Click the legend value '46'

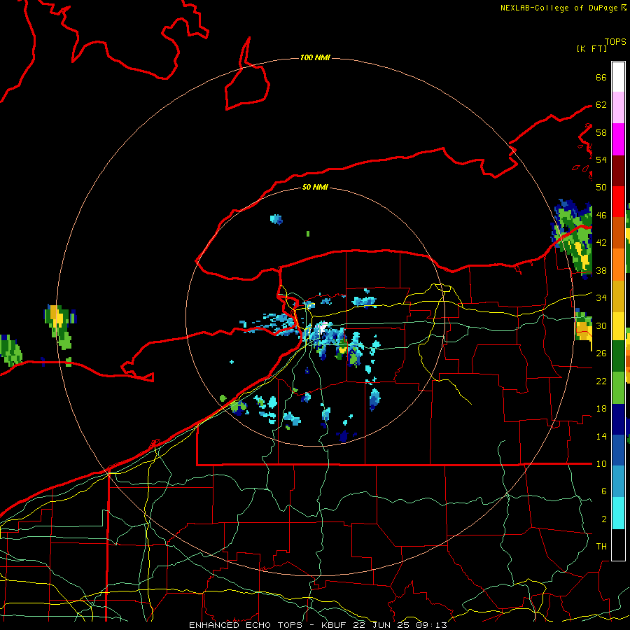click(x=601, y=215)
